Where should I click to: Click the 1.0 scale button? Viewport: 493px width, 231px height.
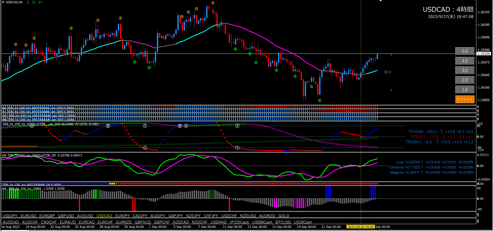tap(465, 90)
